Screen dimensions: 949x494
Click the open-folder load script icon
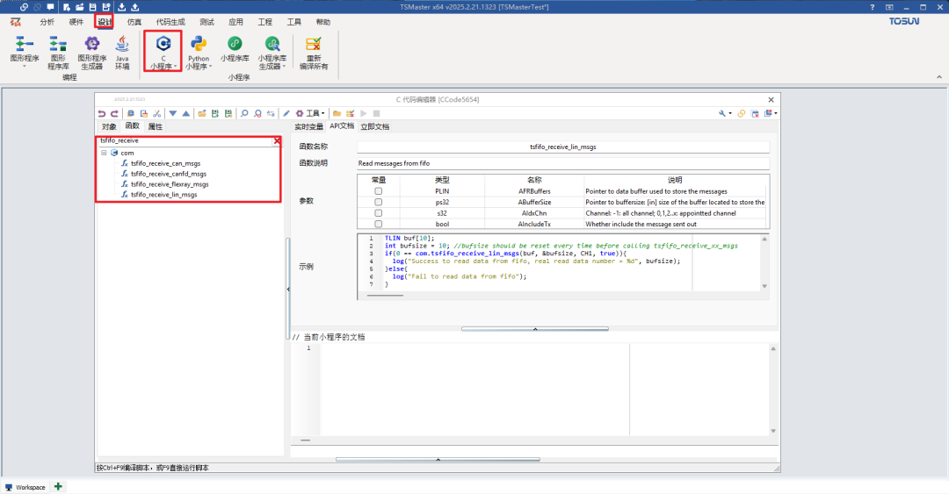(x=201, y=113)
